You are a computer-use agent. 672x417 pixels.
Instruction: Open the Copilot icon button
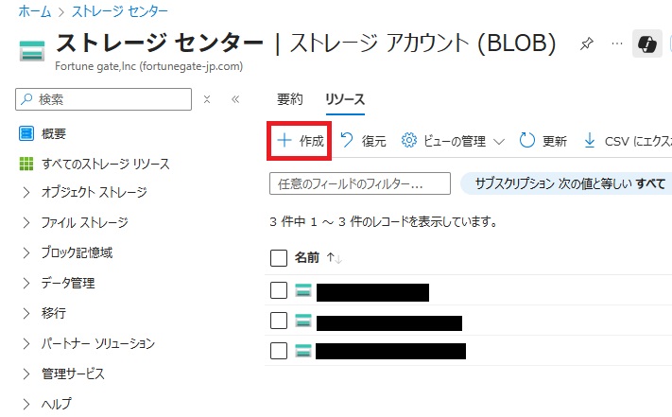point(647,45)
